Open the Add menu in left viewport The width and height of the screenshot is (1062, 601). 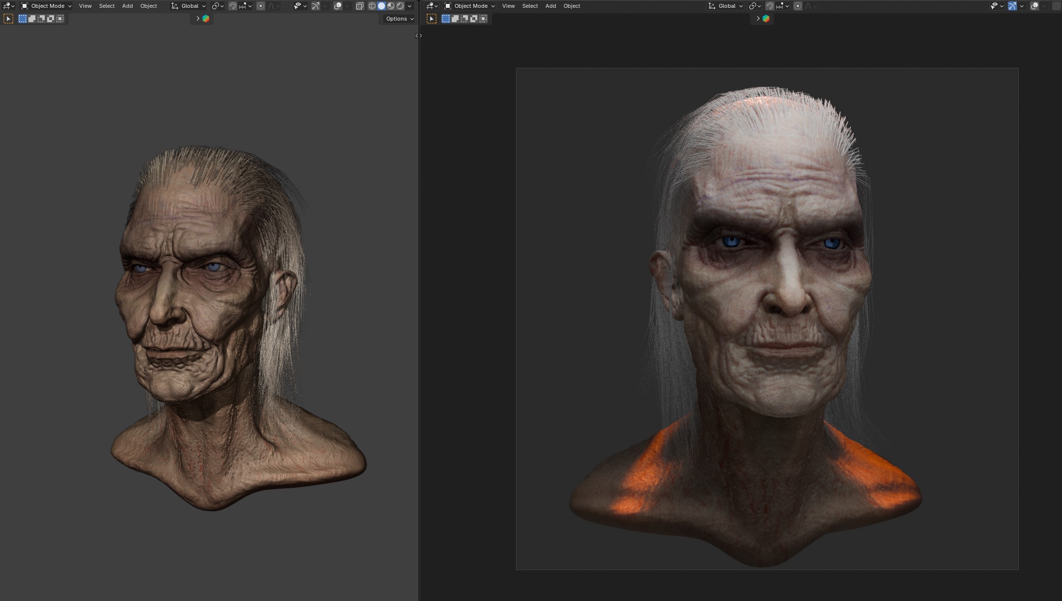(127, 6)
